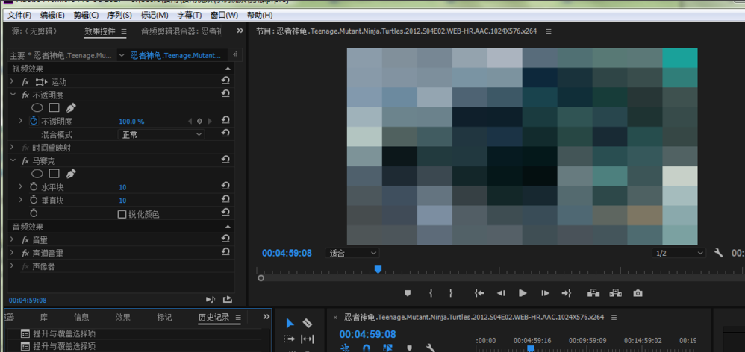This screenshot has height=352, width=745.
Task: Click the Lift button in program monitor
Action: tap(593, 293)
